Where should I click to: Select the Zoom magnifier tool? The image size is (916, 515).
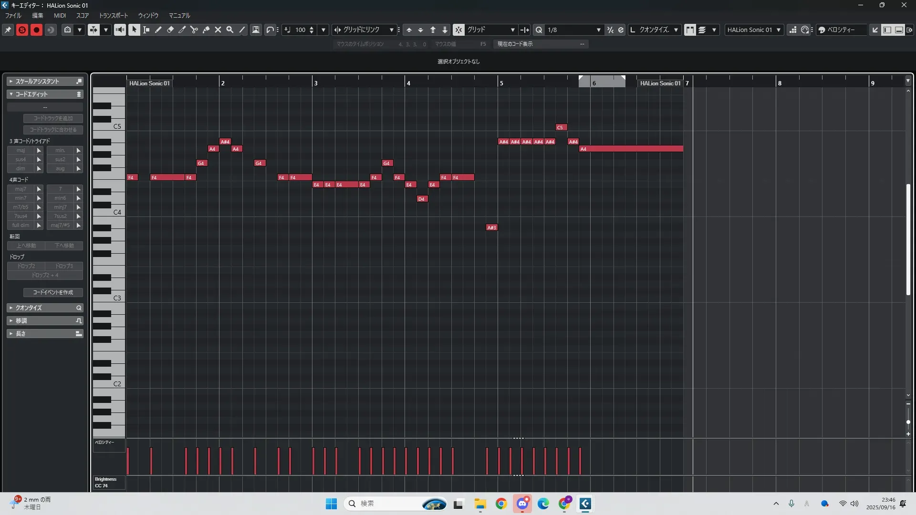point(229,30)
